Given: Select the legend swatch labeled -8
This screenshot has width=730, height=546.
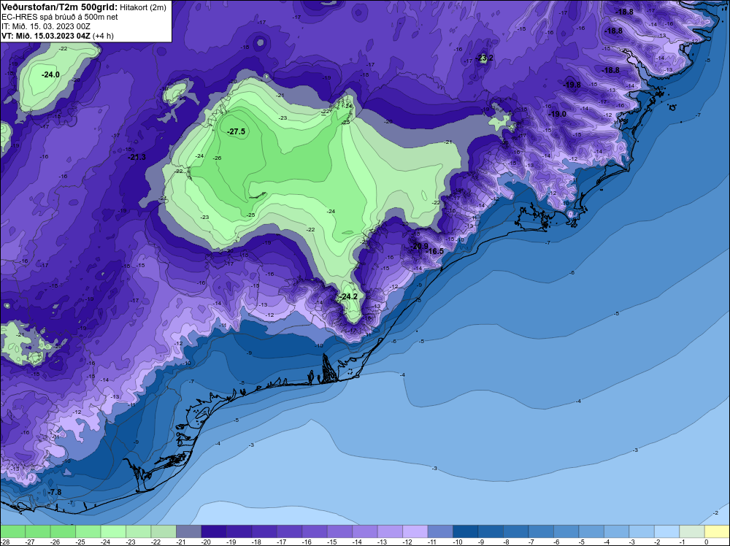Looking at the screenshot, I should [515, 531].
